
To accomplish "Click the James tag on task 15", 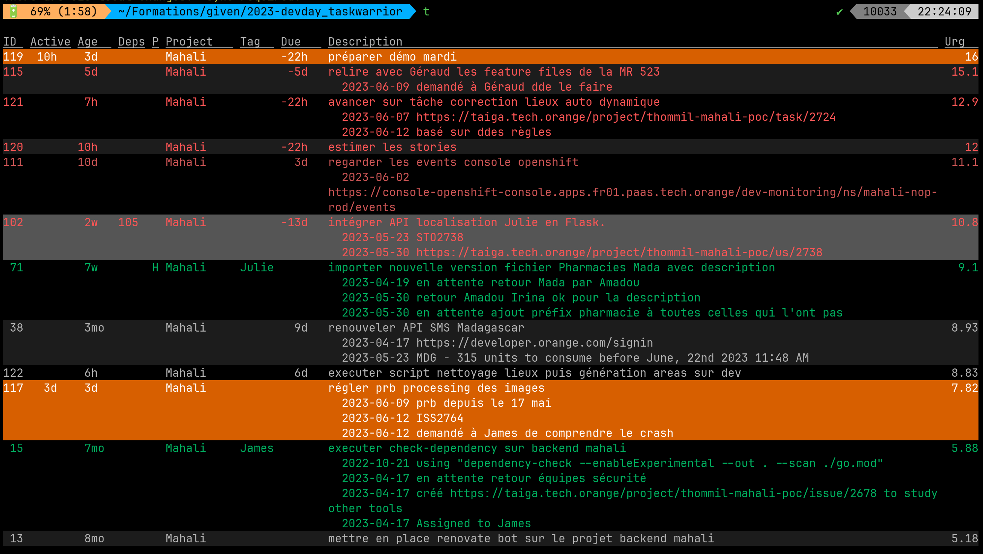I will [x=256, y=448].
